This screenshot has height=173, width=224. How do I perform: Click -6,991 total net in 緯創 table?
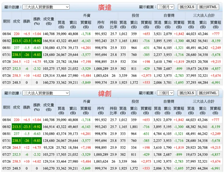[x=215, y=168]
